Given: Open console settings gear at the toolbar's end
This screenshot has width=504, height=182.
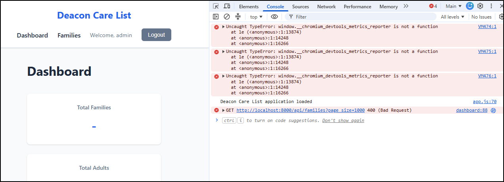Looking at the screenshot, I should click(501, 17).
